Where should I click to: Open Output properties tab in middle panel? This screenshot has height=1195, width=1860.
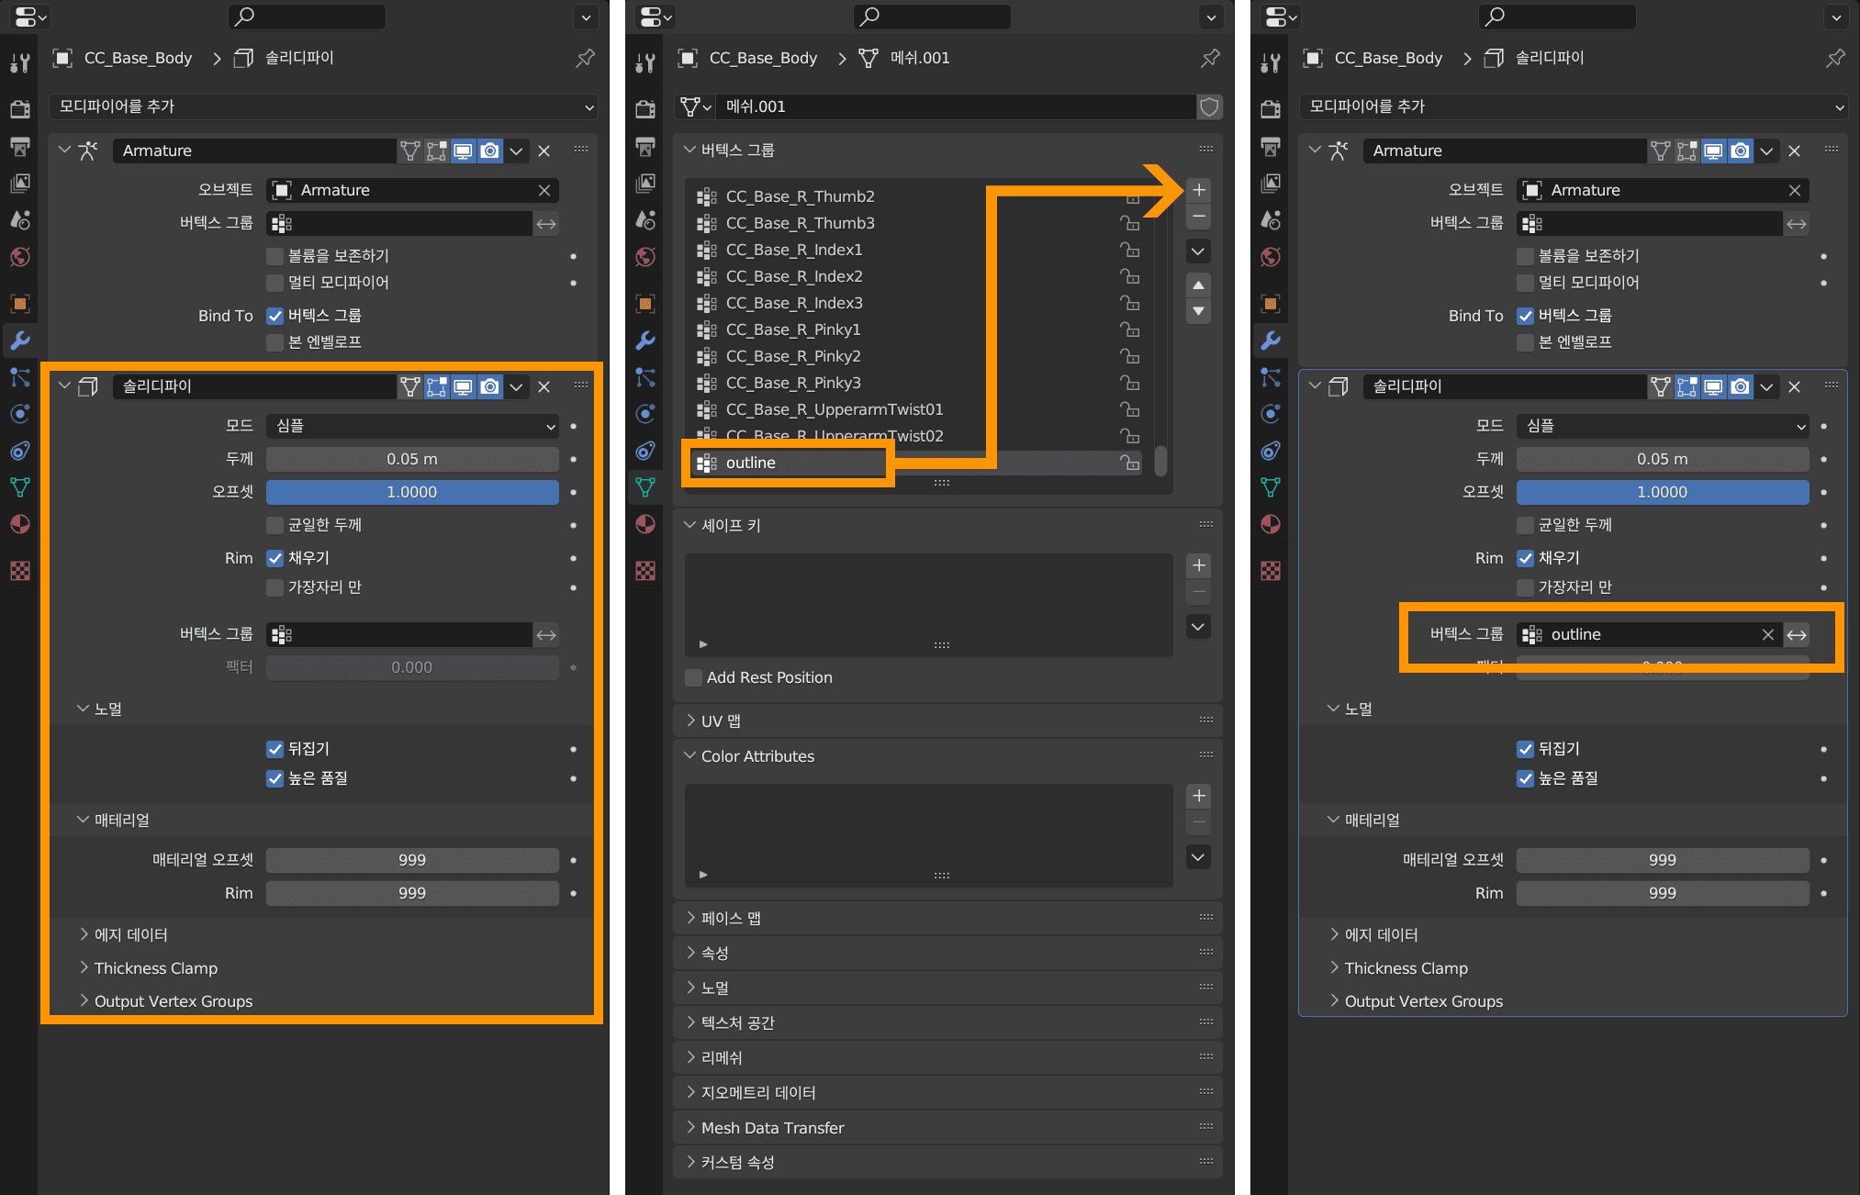(645, 146)
